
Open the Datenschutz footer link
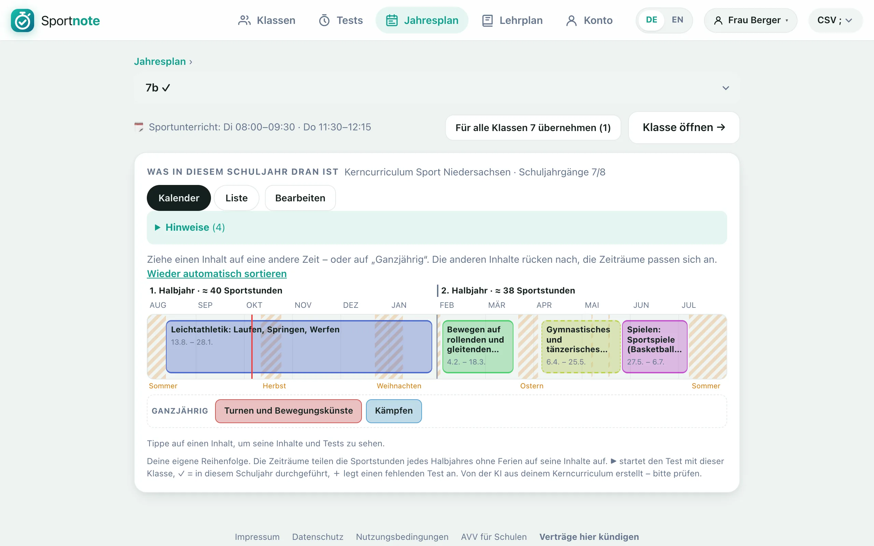pyautogui.click(x=318, y=537)
